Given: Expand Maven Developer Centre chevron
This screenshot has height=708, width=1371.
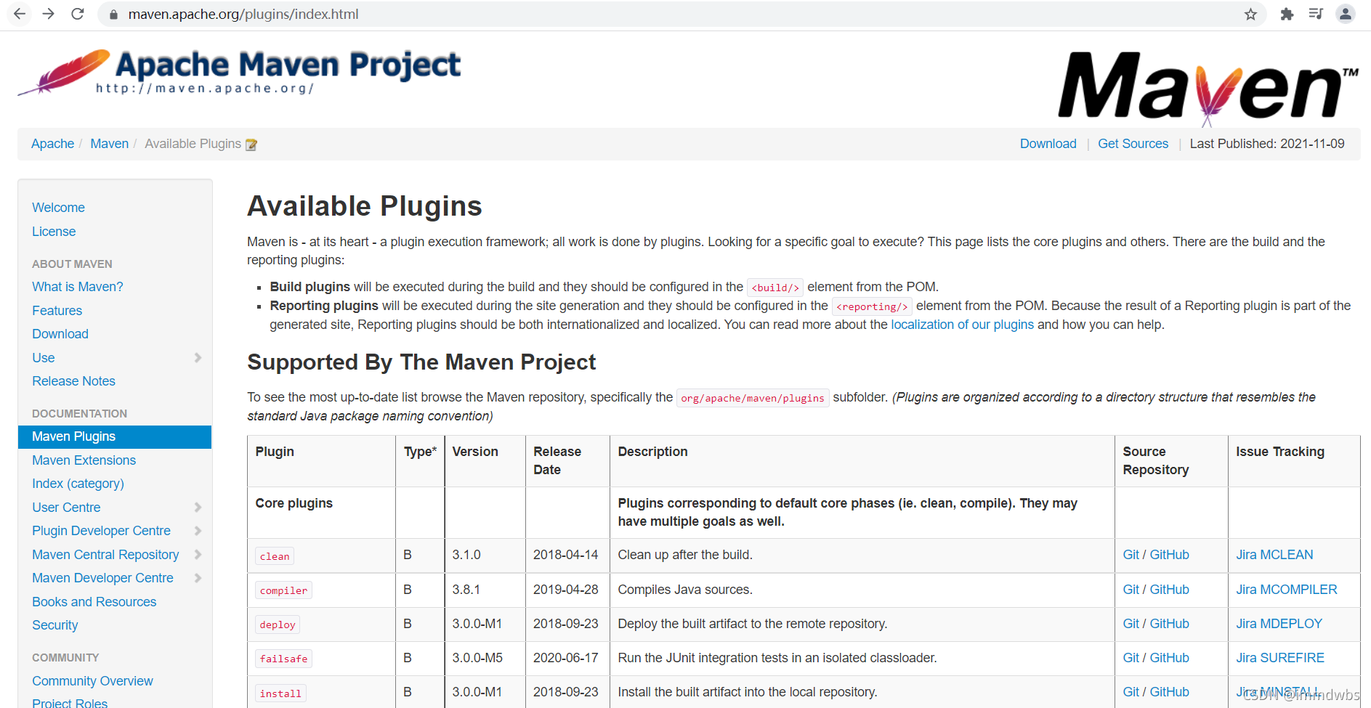Looking at the screenshot, I should pos(198,578).
